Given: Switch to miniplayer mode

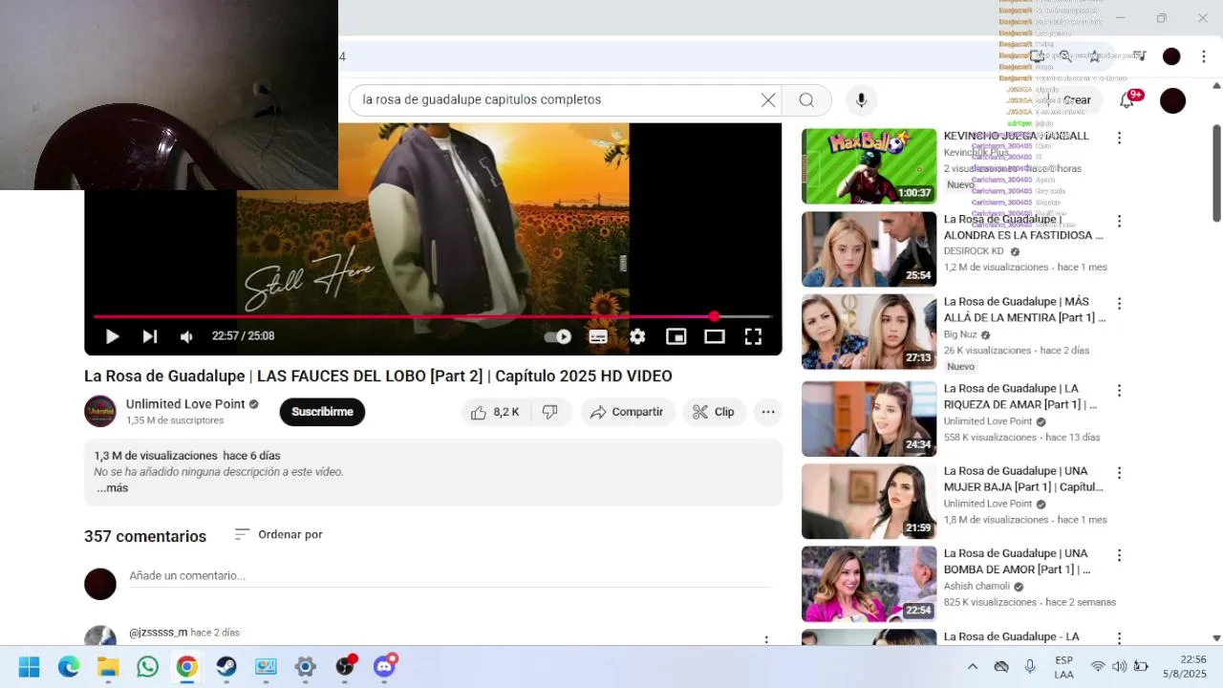Looking at the screenshot, I should point(676,336).
